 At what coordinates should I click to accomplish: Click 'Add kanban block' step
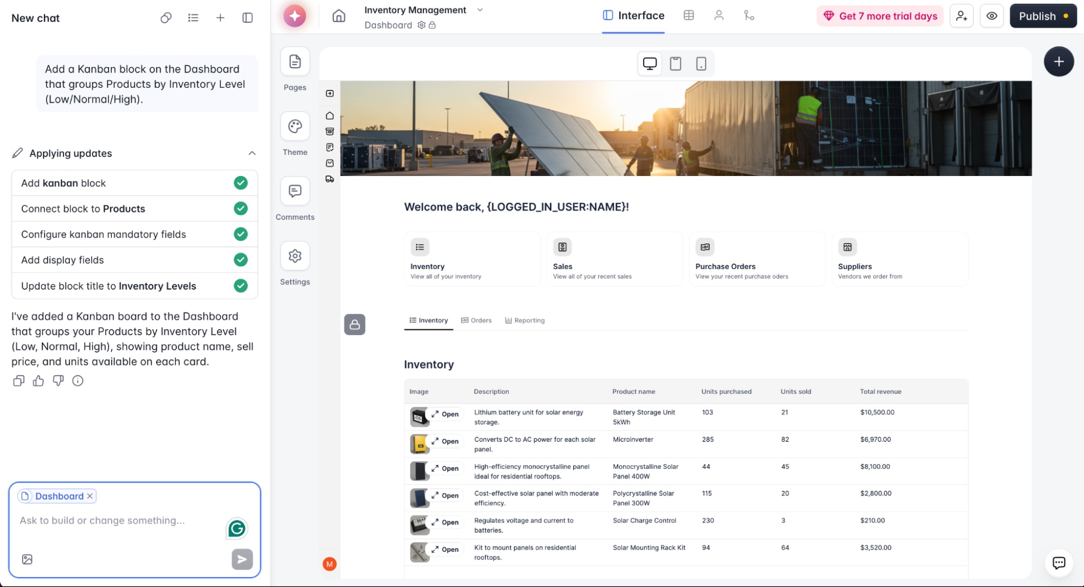(x=134, y=183)
